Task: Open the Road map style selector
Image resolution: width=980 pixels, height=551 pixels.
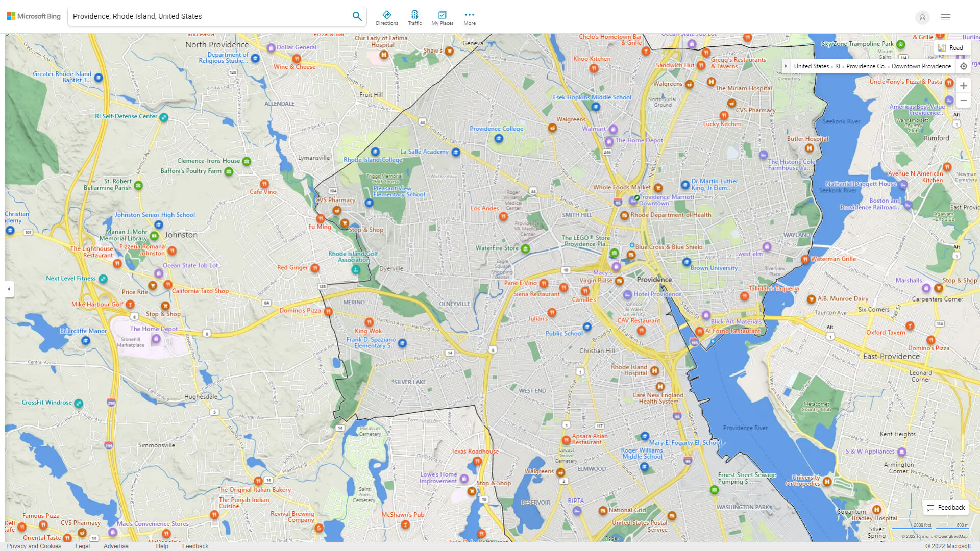Action: tap(951, 48)
